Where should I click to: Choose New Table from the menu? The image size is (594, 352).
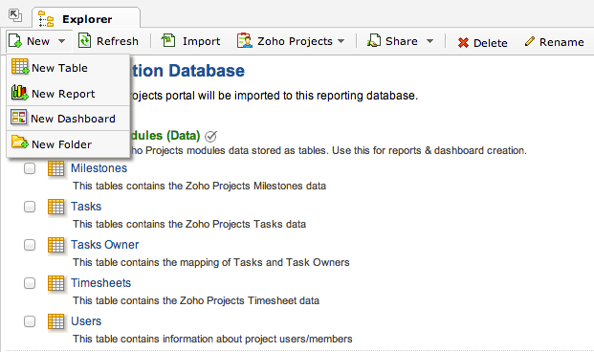pyautogui.click(x=68, y=68)
